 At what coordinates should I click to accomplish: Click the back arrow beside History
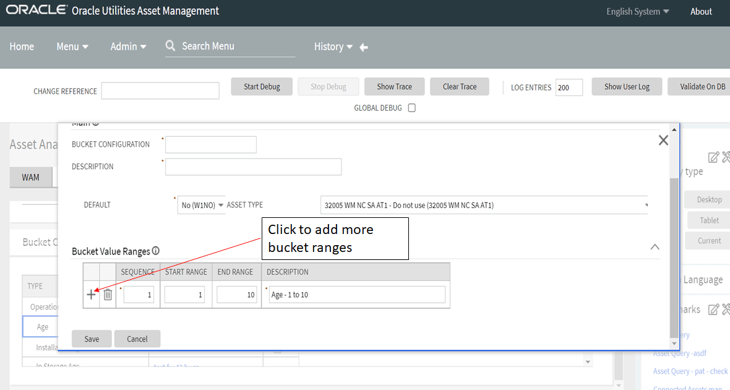tap(363, 46)
